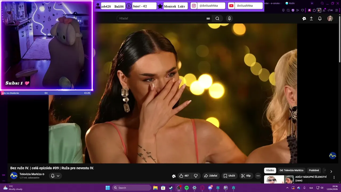Image resolution: width=341 pixels, height=192 pixels.
Task: Open more actions three-dot menu under video
Action: (x=258, y=176)
